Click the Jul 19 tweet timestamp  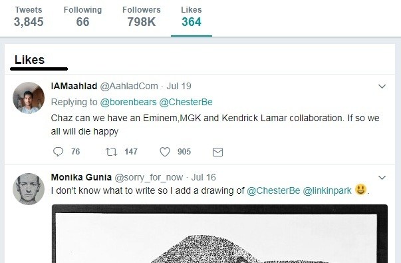[x=179, y=87]
